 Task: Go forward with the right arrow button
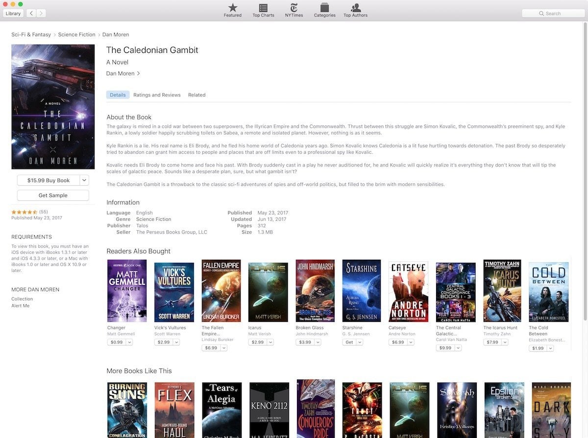[x=41, y=13]
